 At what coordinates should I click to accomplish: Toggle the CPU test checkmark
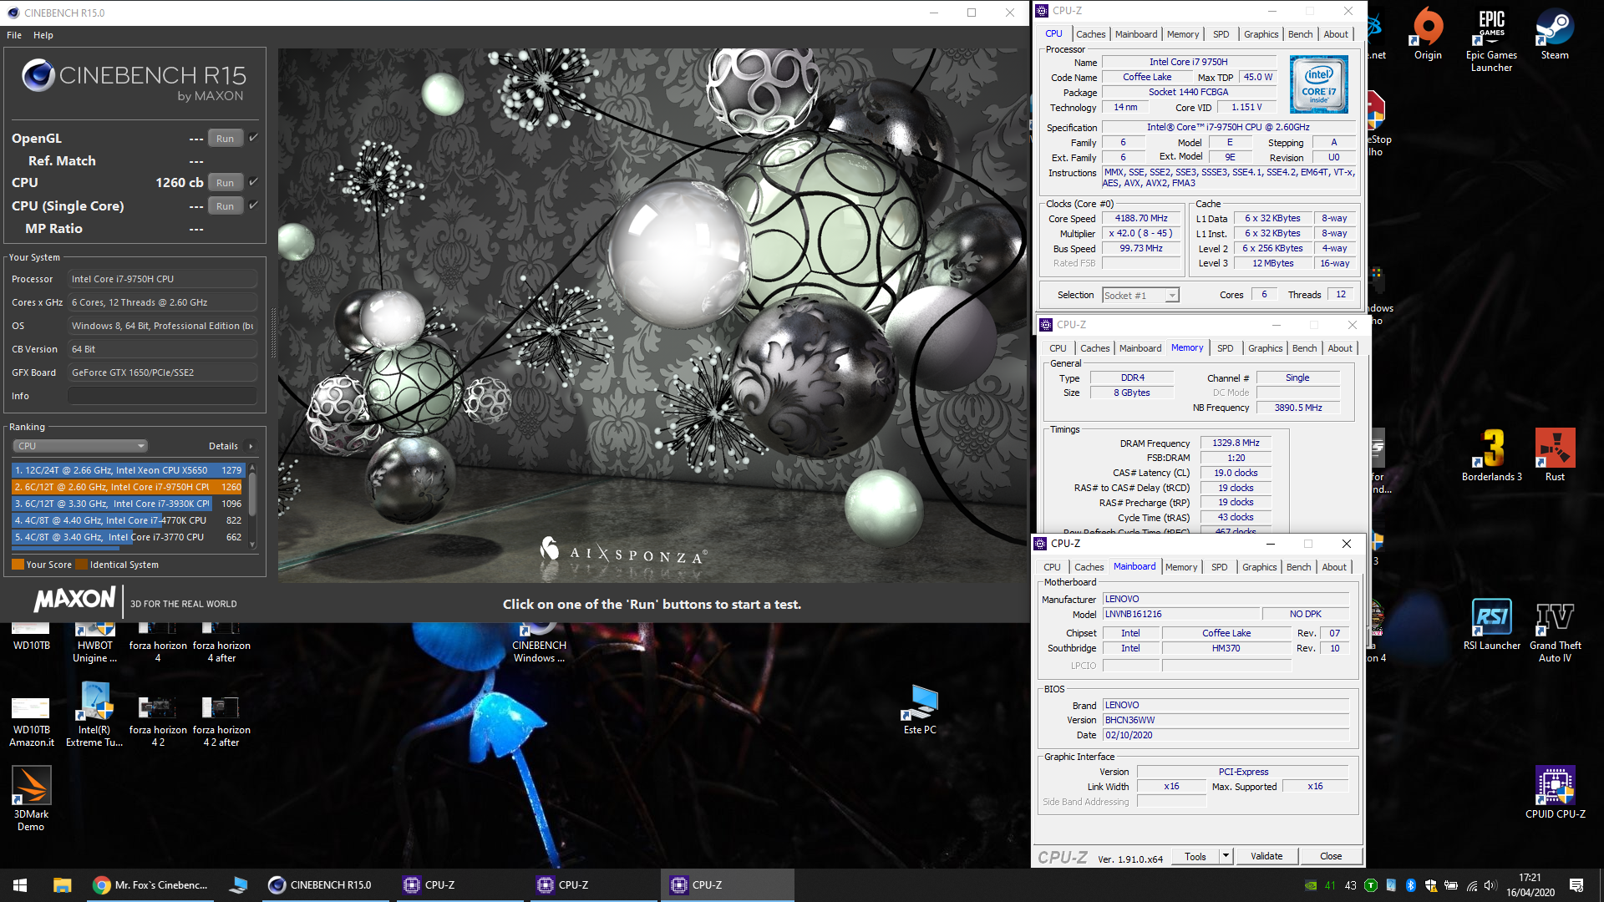pos(253,181)
